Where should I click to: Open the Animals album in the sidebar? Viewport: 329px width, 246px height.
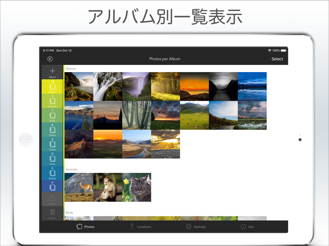pyautogui.click(x=52, y=101)
